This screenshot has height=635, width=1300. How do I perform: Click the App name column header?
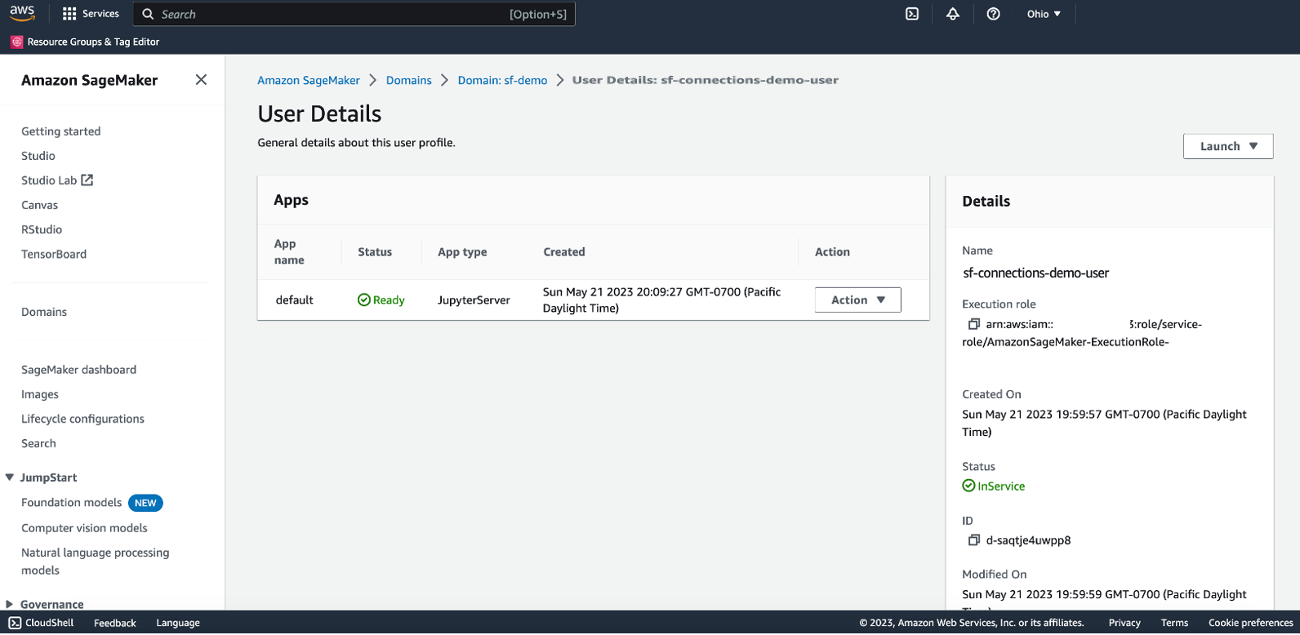[x=289, y=252]
